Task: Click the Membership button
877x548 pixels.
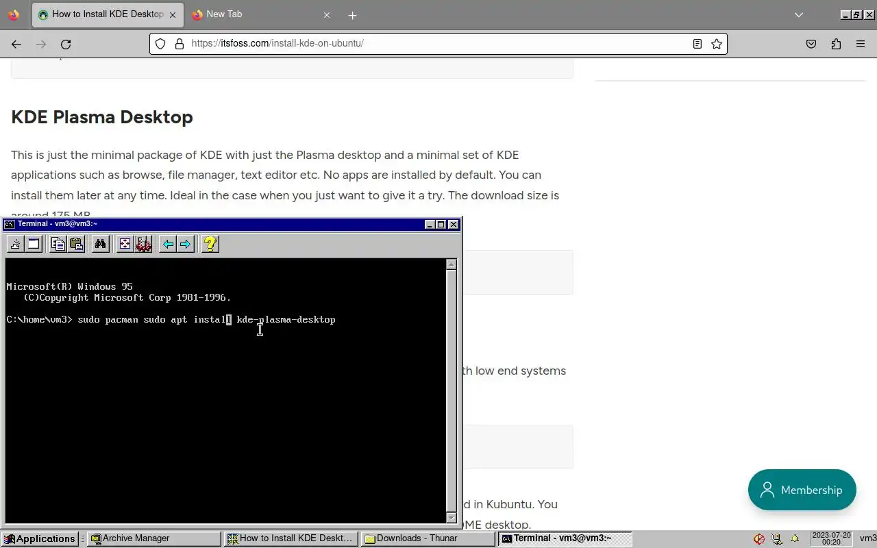Action: [x=802, y=490]
